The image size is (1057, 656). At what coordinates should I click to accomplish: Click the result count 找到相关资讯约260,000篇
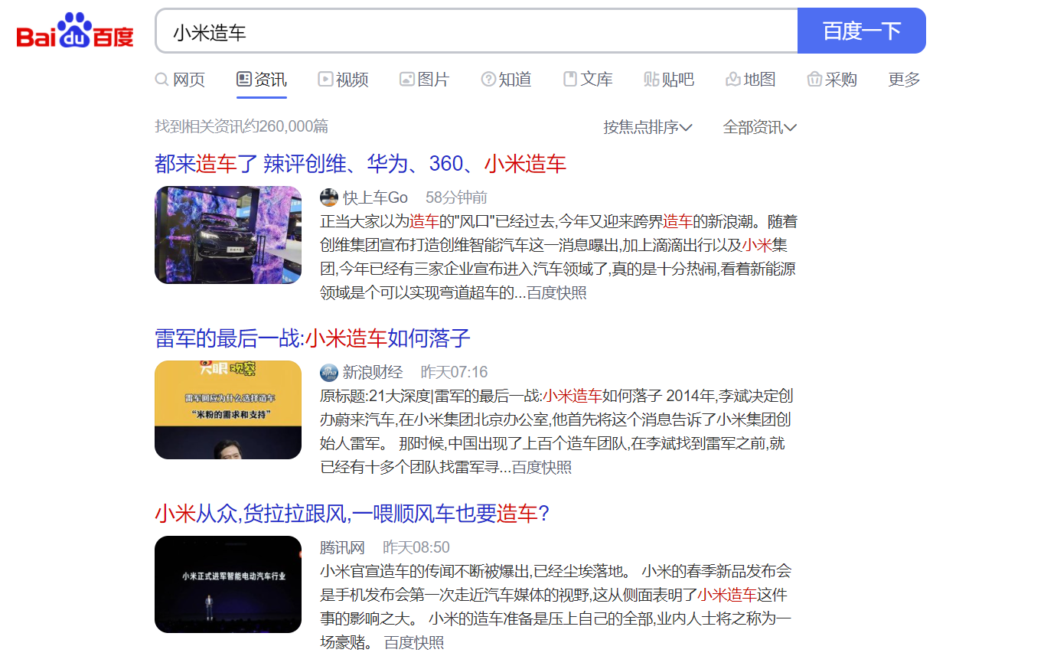(242, 126)
